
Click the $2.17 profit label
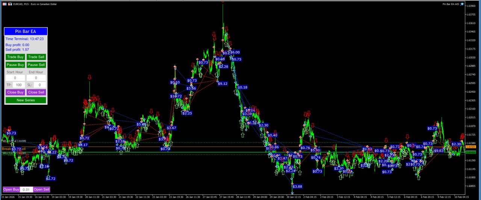click(x=83, y=145)
